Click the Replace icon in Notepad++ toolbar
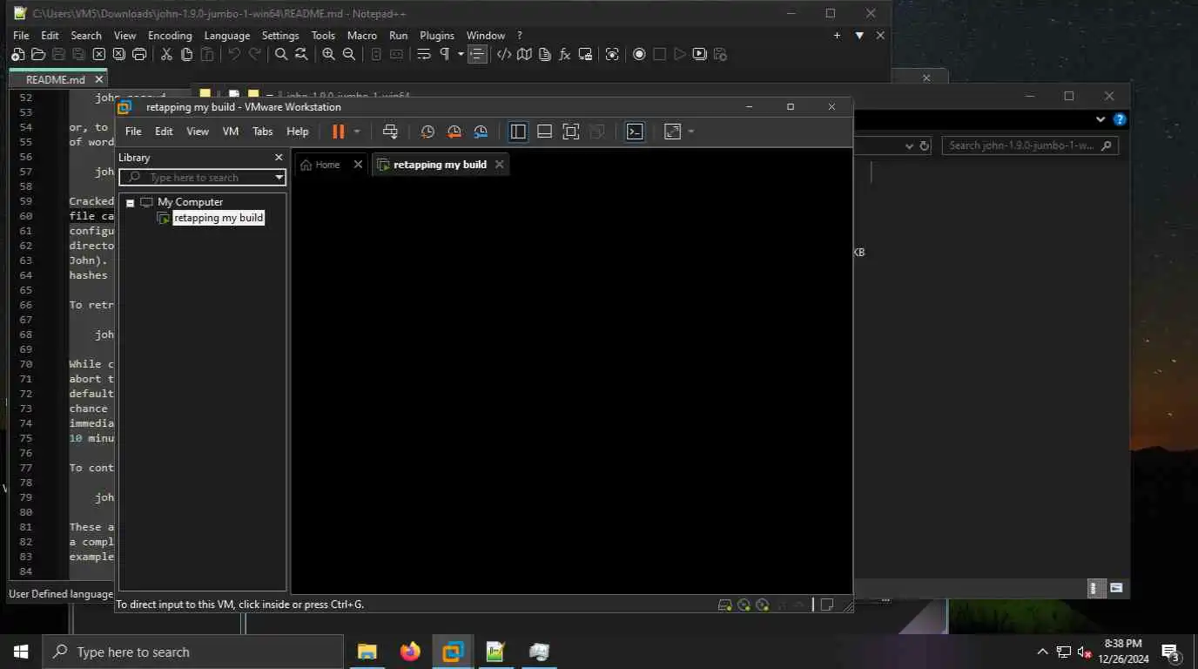This screenshot has width=1198, height=669. point(301,54)
